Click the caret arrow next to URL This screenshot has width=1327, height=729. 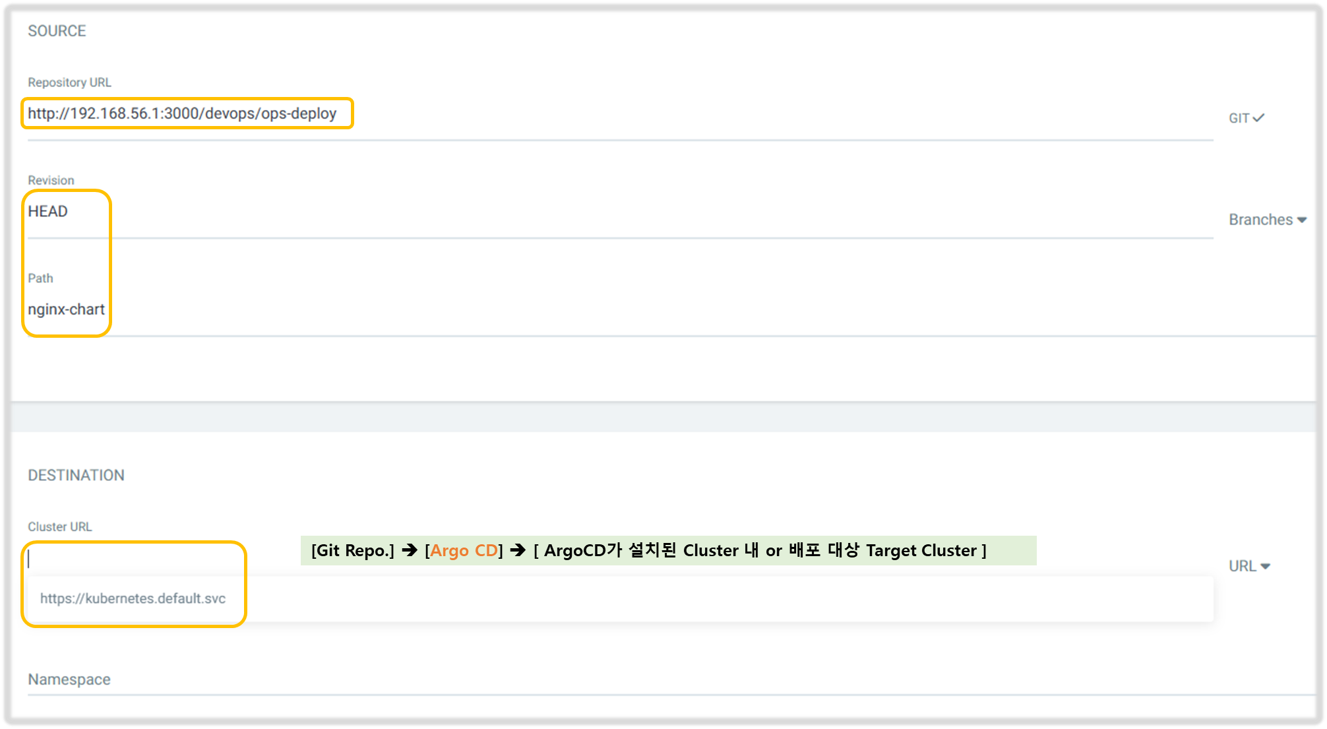tap(1265, 567)
